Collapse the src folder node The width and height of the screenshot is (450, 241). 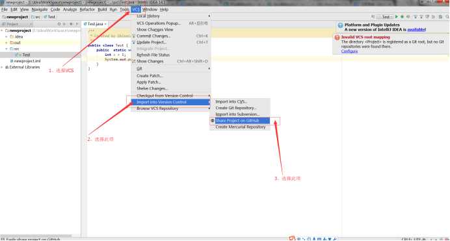click(7, 49)
